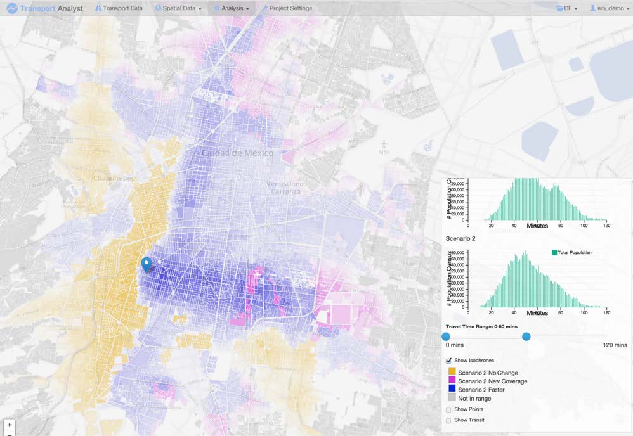Click the Project Settings wrench icon
This screenshot has height=436, width=633.
click(x=264, y=8)
